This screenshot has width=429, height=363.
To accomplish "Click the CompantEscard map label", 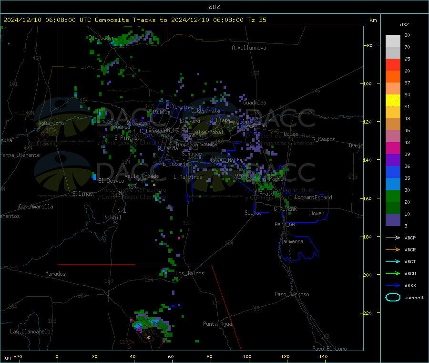I will point(313,197).
